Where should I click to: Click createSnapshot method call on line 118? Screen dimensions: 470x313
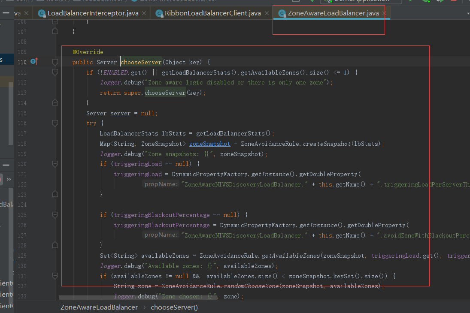click(326, 144)
